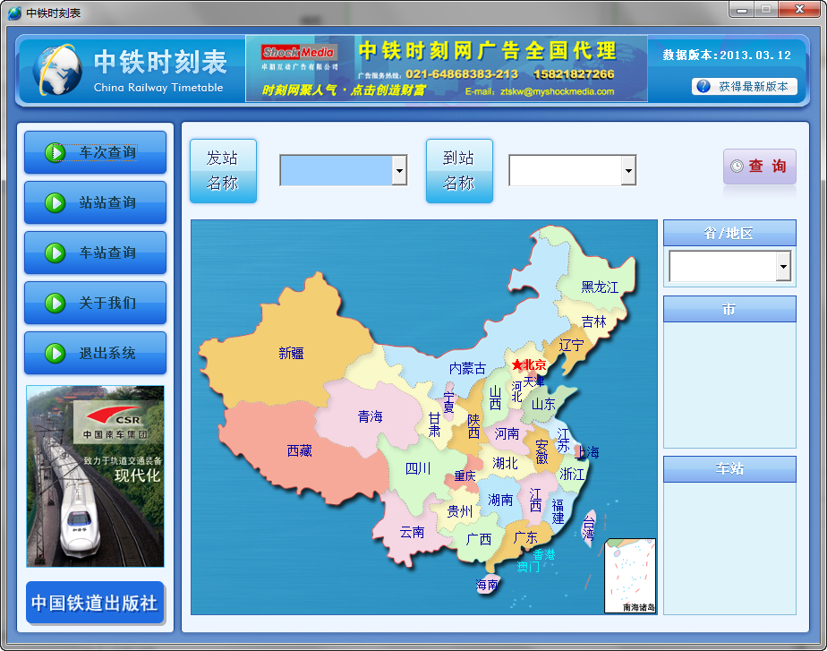The height and width of the screenshot is (651, 827).
Task: Open 关于我们 about page
Action: click(96, 303)
